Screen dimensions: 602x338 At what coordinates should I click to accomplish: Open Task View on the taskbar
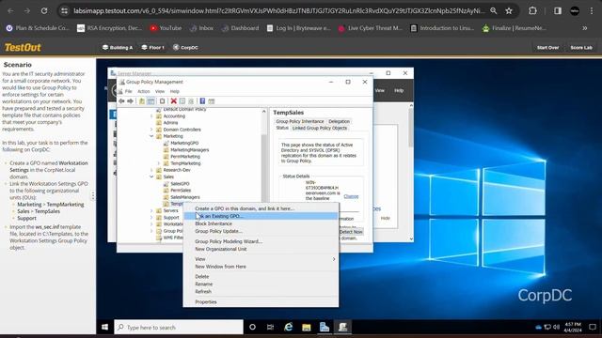pyautogui.click(x=270, y=328)
